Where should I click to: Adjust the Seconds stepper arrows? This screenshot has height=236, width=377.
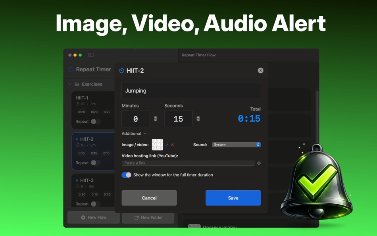198,119
